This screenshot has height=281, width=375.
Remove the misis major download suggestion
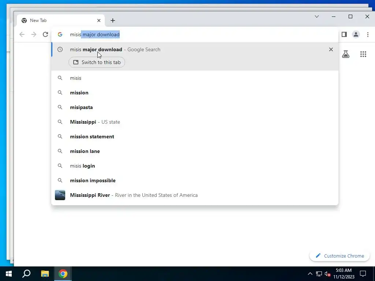click(x=331, y=49)
